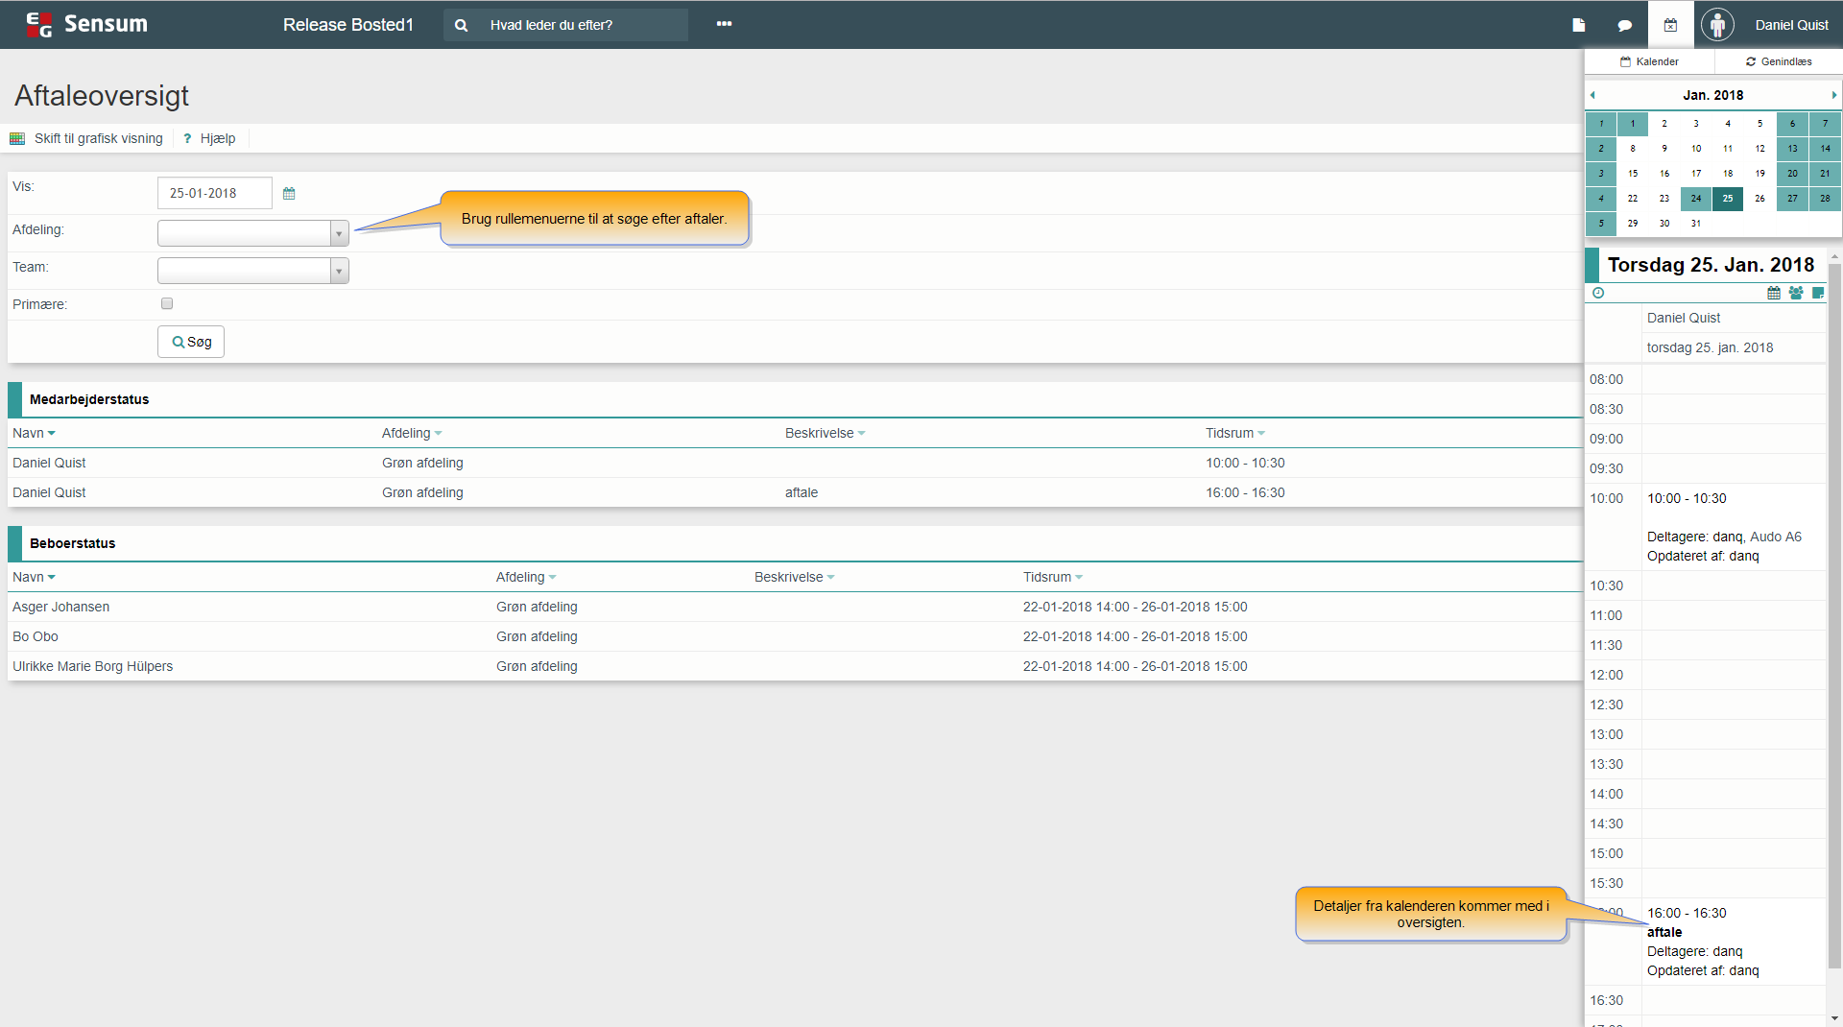Viewport: 1843px width, 1027px height.
Task: Open the 16:00 - 16:30 aftale appointment
Action: pyautogui.click(x=1734, y=942)
